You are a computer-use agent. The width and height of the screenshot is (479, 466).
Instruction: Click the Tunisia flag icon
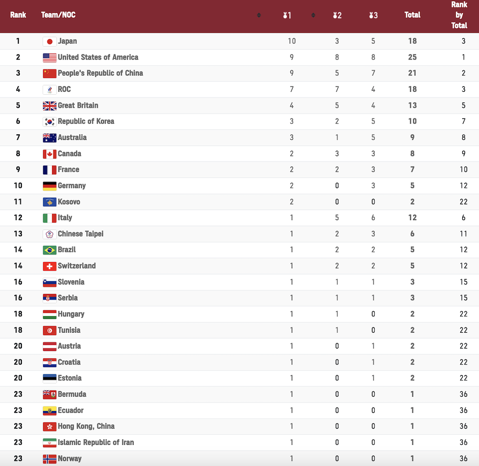(x=50, y=330)
